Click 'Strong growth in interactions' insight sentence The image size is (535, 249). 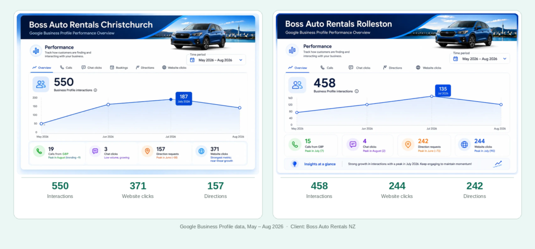410,164
